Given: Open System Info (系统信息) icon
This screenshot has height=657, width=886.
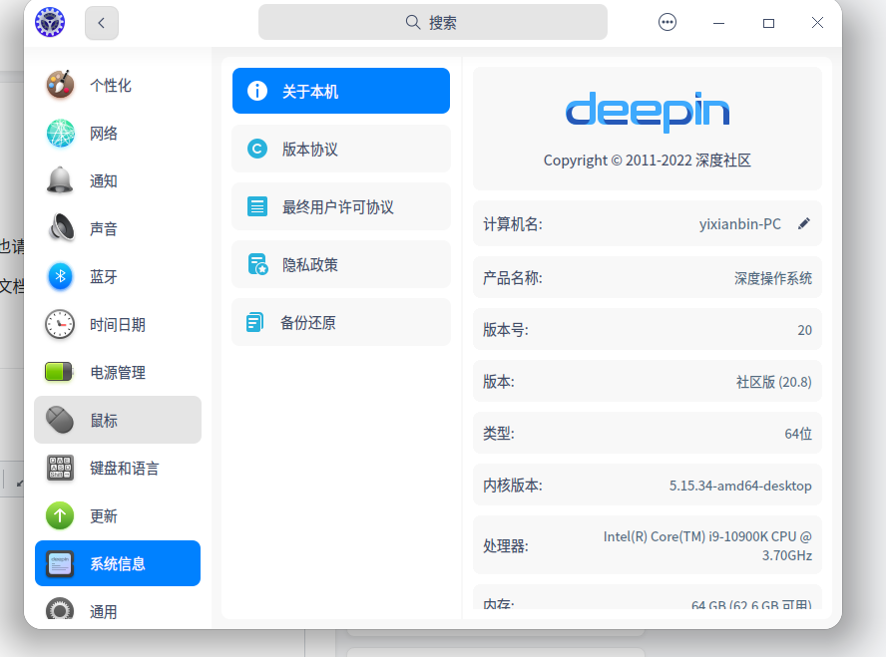Looking at the screenshot, I should (60, 563).
